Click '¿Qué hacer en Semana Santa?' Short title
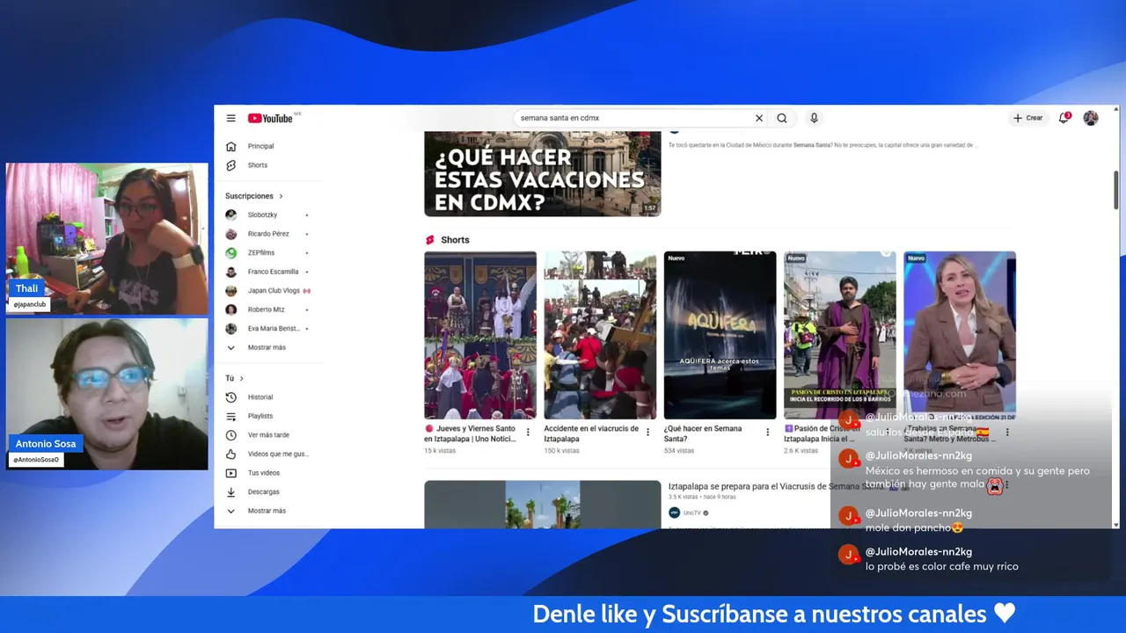Screen dimensions: 1126x633 pyautogui.click(x=703, y=433)
